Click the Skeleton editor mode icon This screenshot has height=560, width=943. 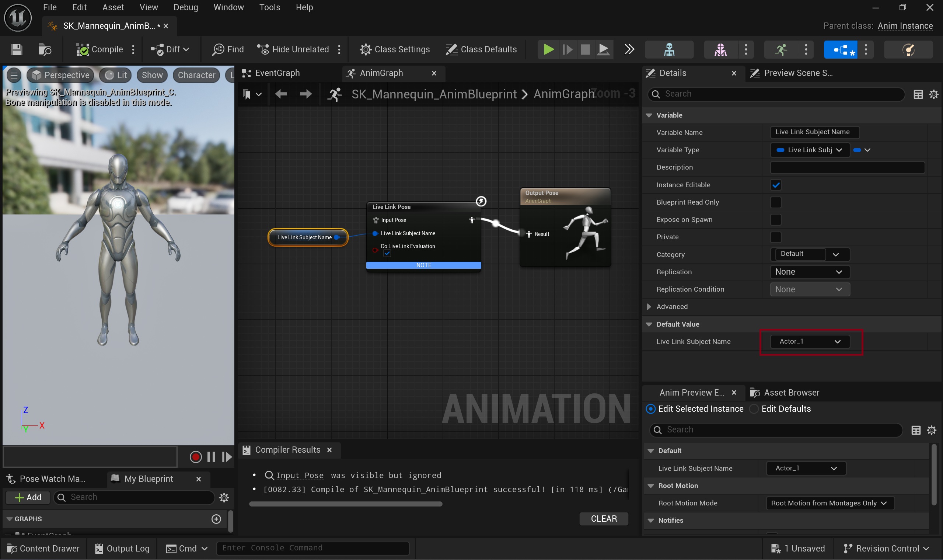669,49
